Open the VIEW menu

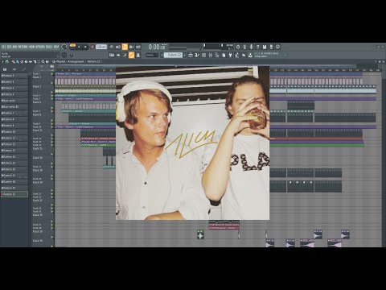tap(32, 47)
